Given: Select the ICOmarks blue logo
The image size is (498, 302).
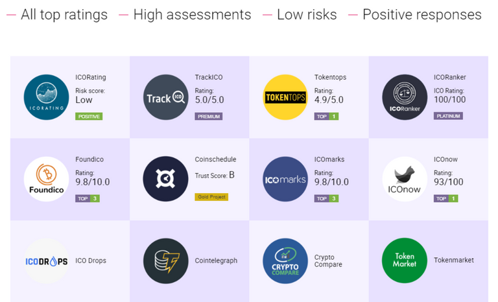Looking at the screenshot, I should click(285, 179).
